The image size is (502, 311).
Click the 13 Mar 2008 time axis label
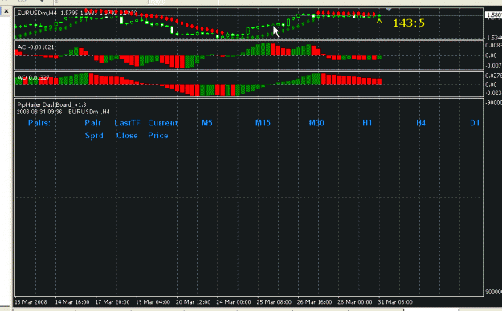click(x=31, y=302)
